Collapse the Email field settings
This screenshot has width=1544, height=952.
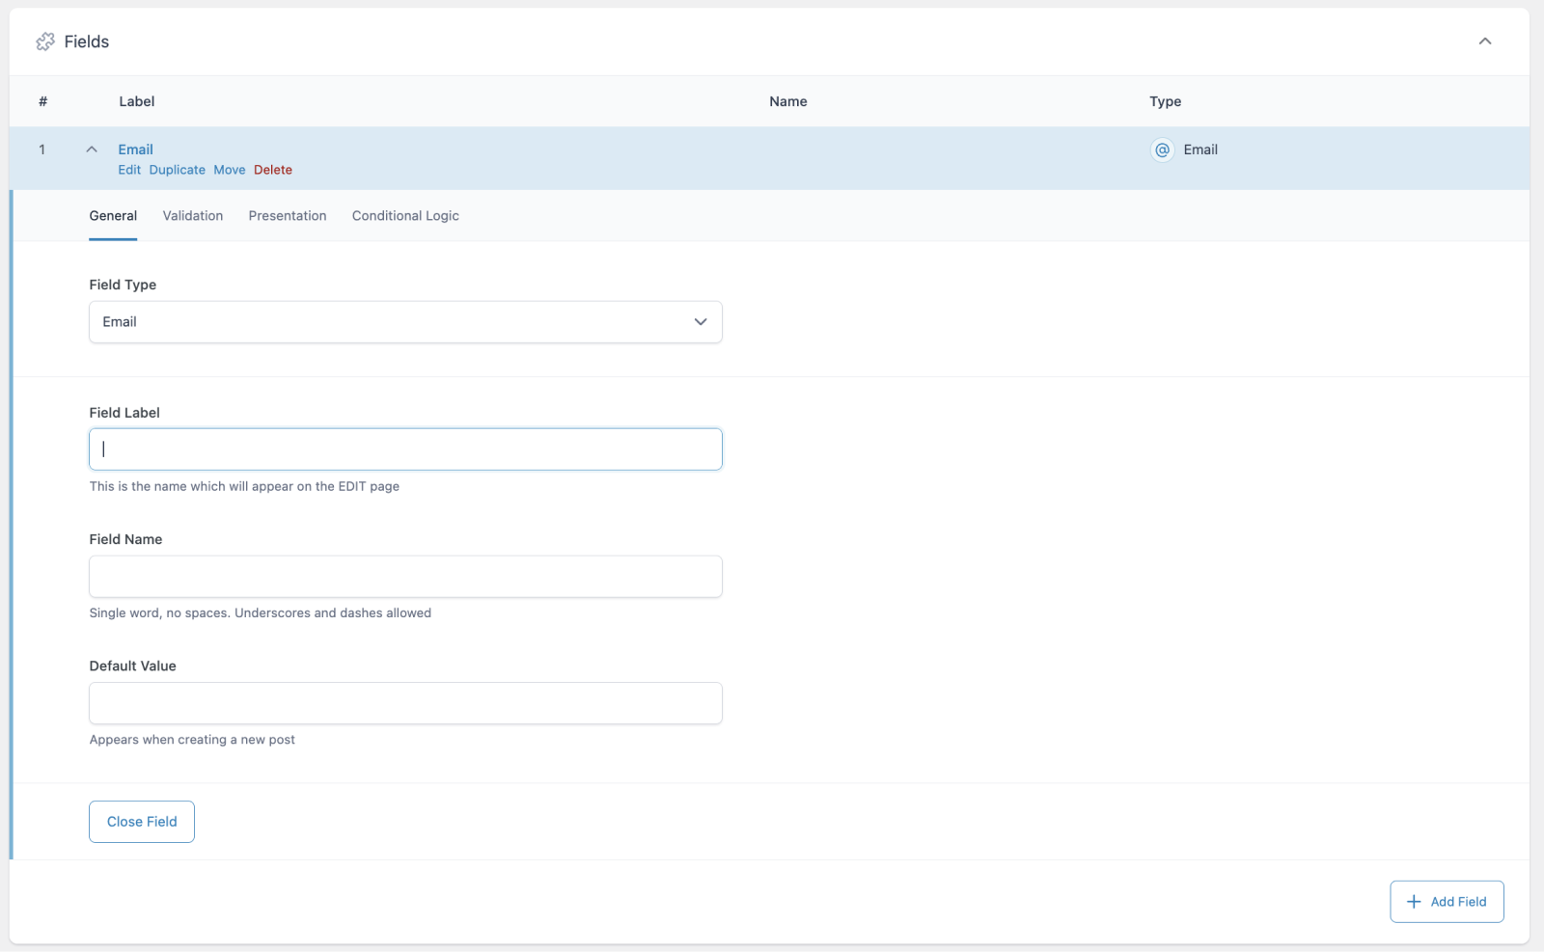click(92, 149)
